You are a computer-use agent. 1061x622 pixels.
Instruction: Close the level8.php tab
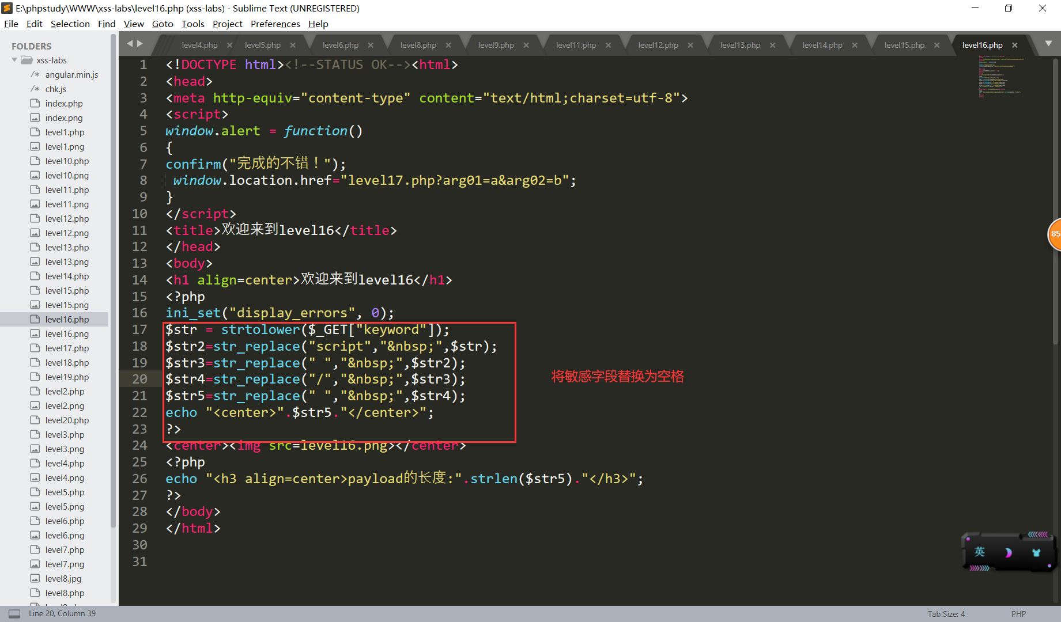[448, 45]
